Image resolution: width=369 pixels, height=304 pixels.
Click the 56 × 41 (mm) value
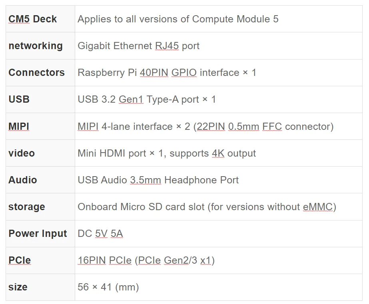tap(108, 287)
